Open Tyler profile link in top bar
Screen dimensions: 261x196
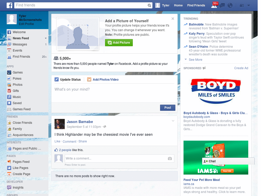point(162,5)
